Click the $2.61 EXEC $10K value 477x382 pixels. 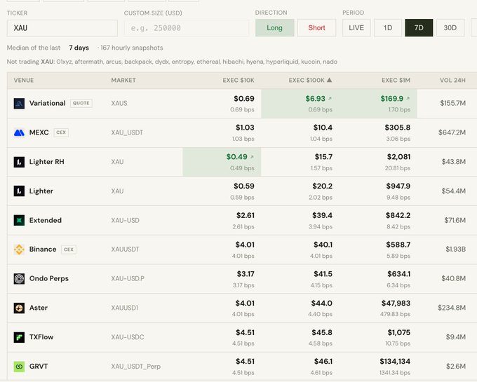tap(246, 215)
